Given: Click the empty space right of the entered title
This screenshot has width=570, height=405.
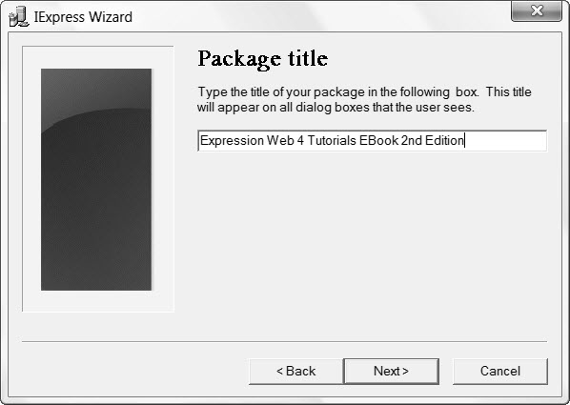Looking at the screenshot, I should [506, 141].
